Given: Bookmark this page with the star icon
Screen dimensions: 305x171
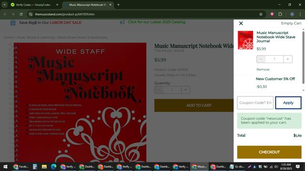Looking at the screenshot, I should [x=261, y=14].
